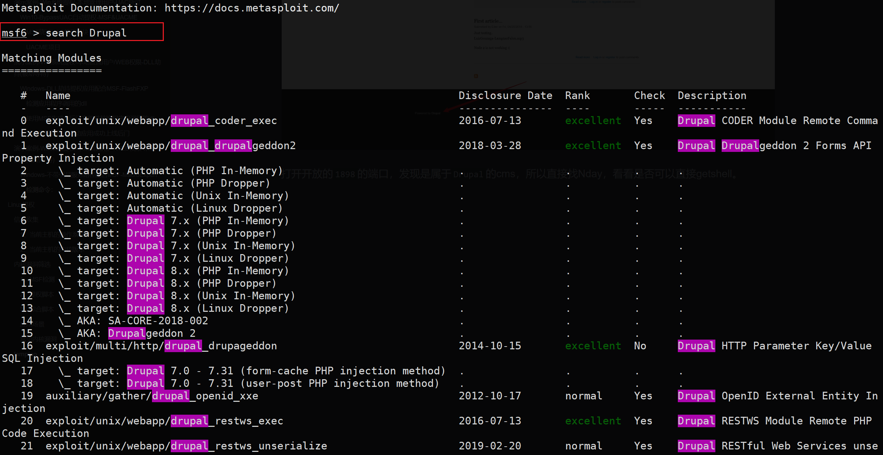This screenshot has height=455, width=883.
Task: Click the drupal_restws_exec module path
Action: click(164, 421)
